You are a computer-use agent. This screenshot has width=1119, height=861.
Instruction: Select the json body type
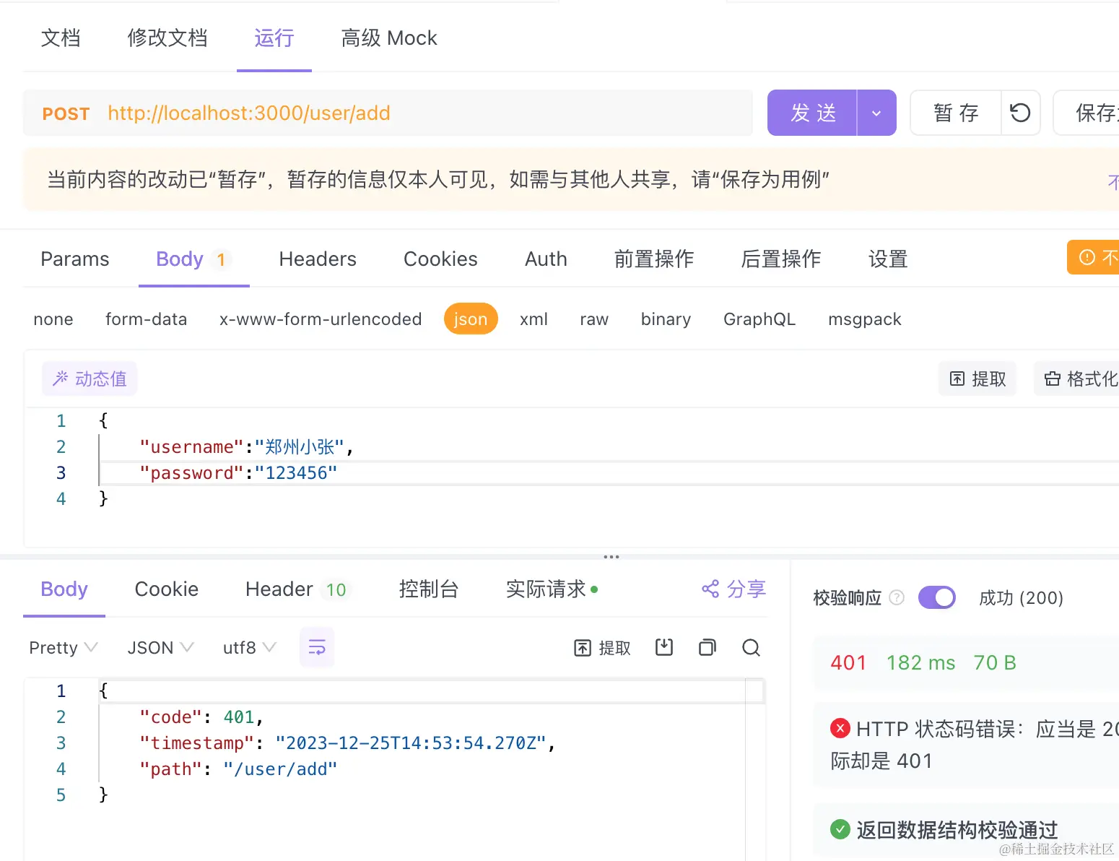pyautogui.click(x=471, y=319)
